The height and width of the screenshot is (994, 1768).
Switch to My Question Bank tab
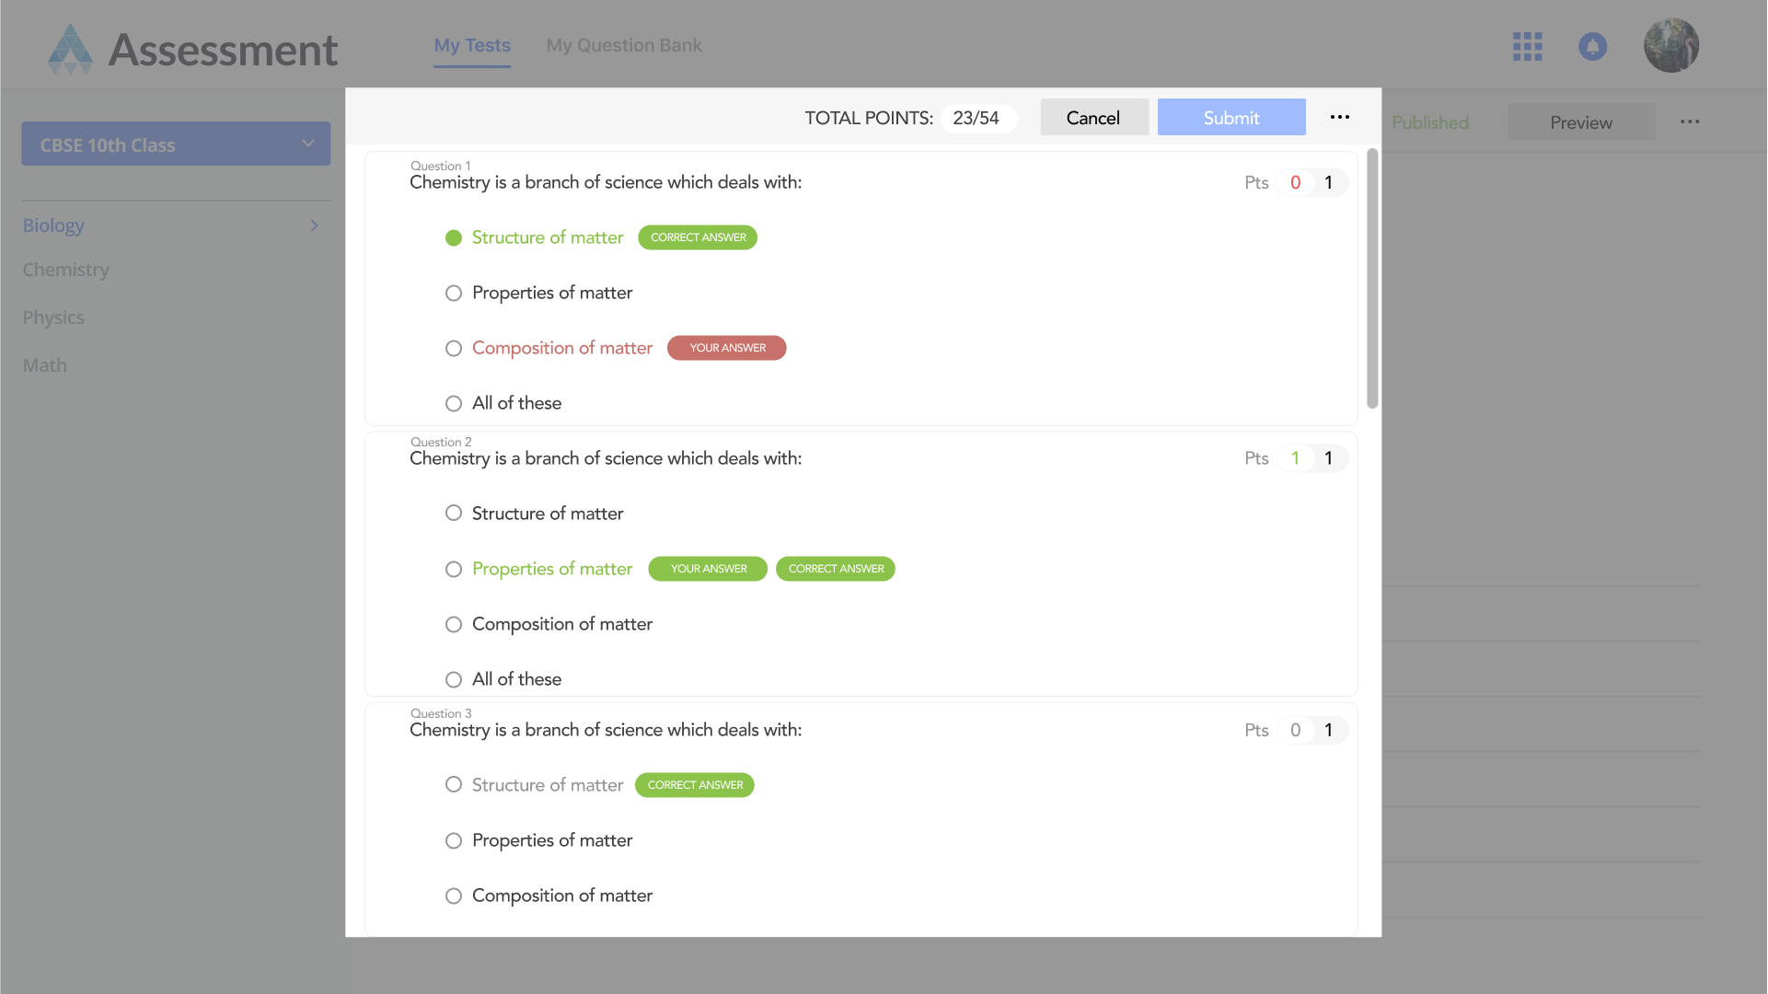[x=623, y=45]
